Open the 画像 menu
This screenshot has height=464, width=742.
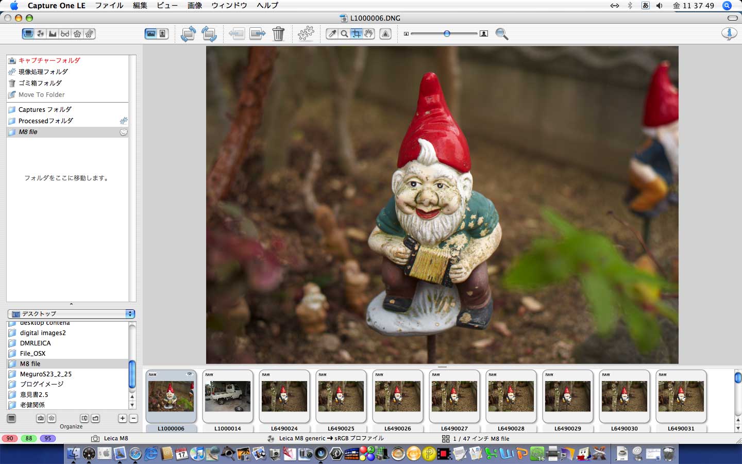pyautogui.click(x=195, y=6)
